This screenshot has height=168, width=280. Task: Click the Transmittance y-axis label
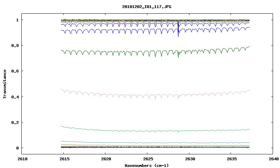tap(5, 84)
